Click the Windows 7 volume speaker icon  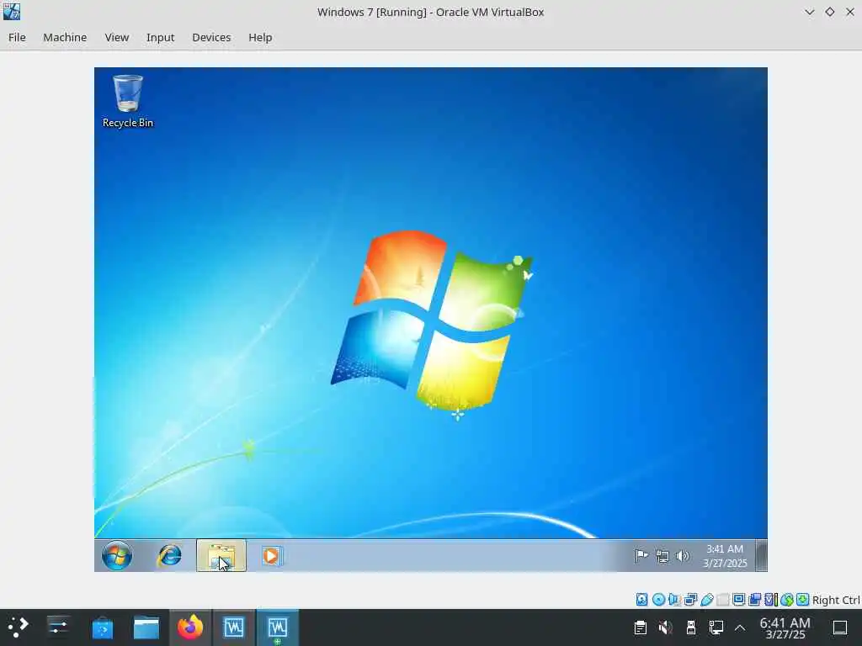pyautogui.click(x=682, y=556)
